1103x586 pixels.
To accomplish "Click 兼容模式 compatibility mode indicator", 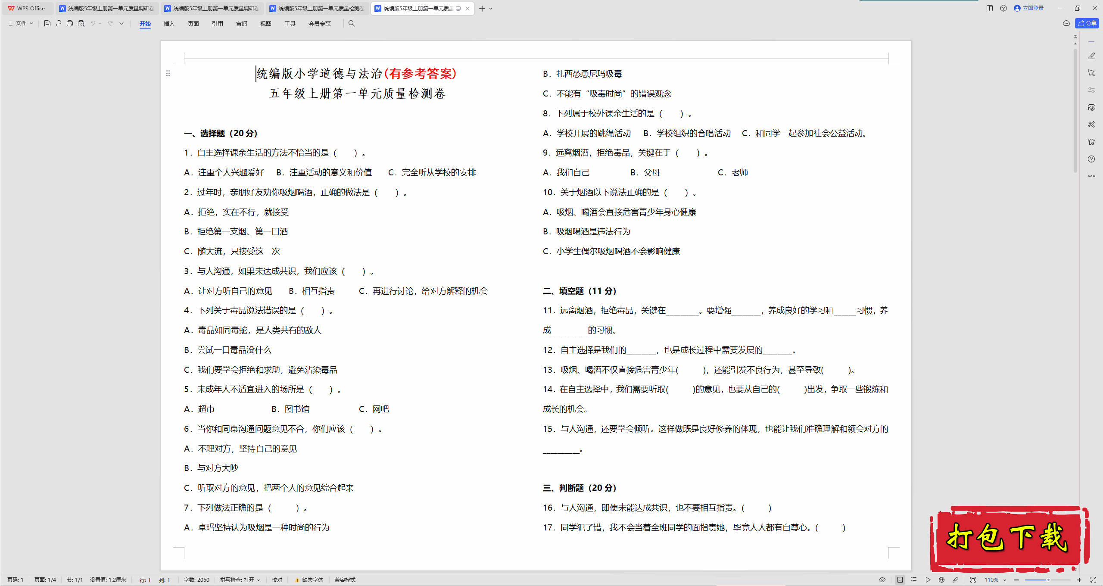I will tap(345, 580).
